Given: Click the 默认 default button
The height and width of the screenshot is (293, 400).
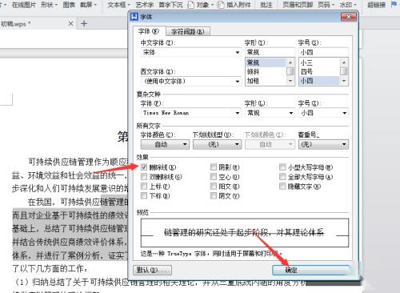Looking at the screenshot, I should pos(152,270).
